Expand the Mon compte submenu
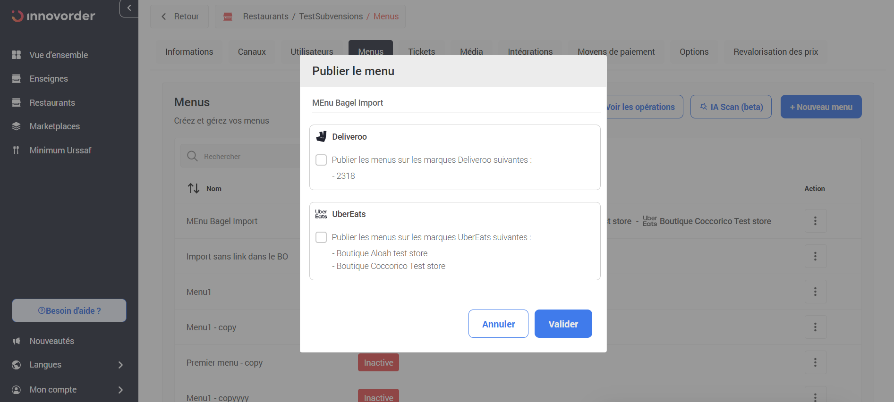 point(120,390)
